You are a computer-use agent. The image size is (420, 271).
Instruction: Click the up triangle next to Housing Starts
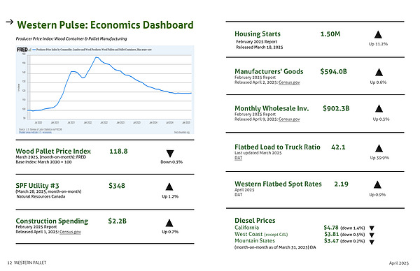tap(378, 34)
